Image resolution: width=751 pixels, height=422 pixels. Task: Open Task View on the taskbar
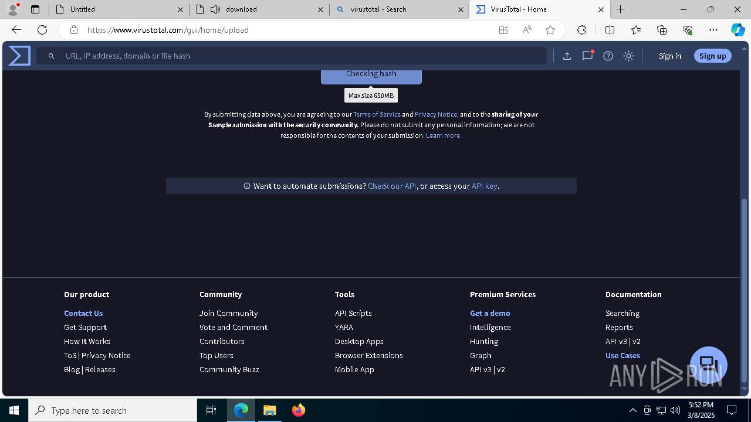[x=211, y=410]
